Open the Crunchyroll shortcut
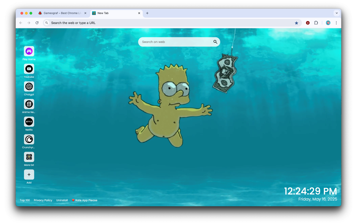 29,139
